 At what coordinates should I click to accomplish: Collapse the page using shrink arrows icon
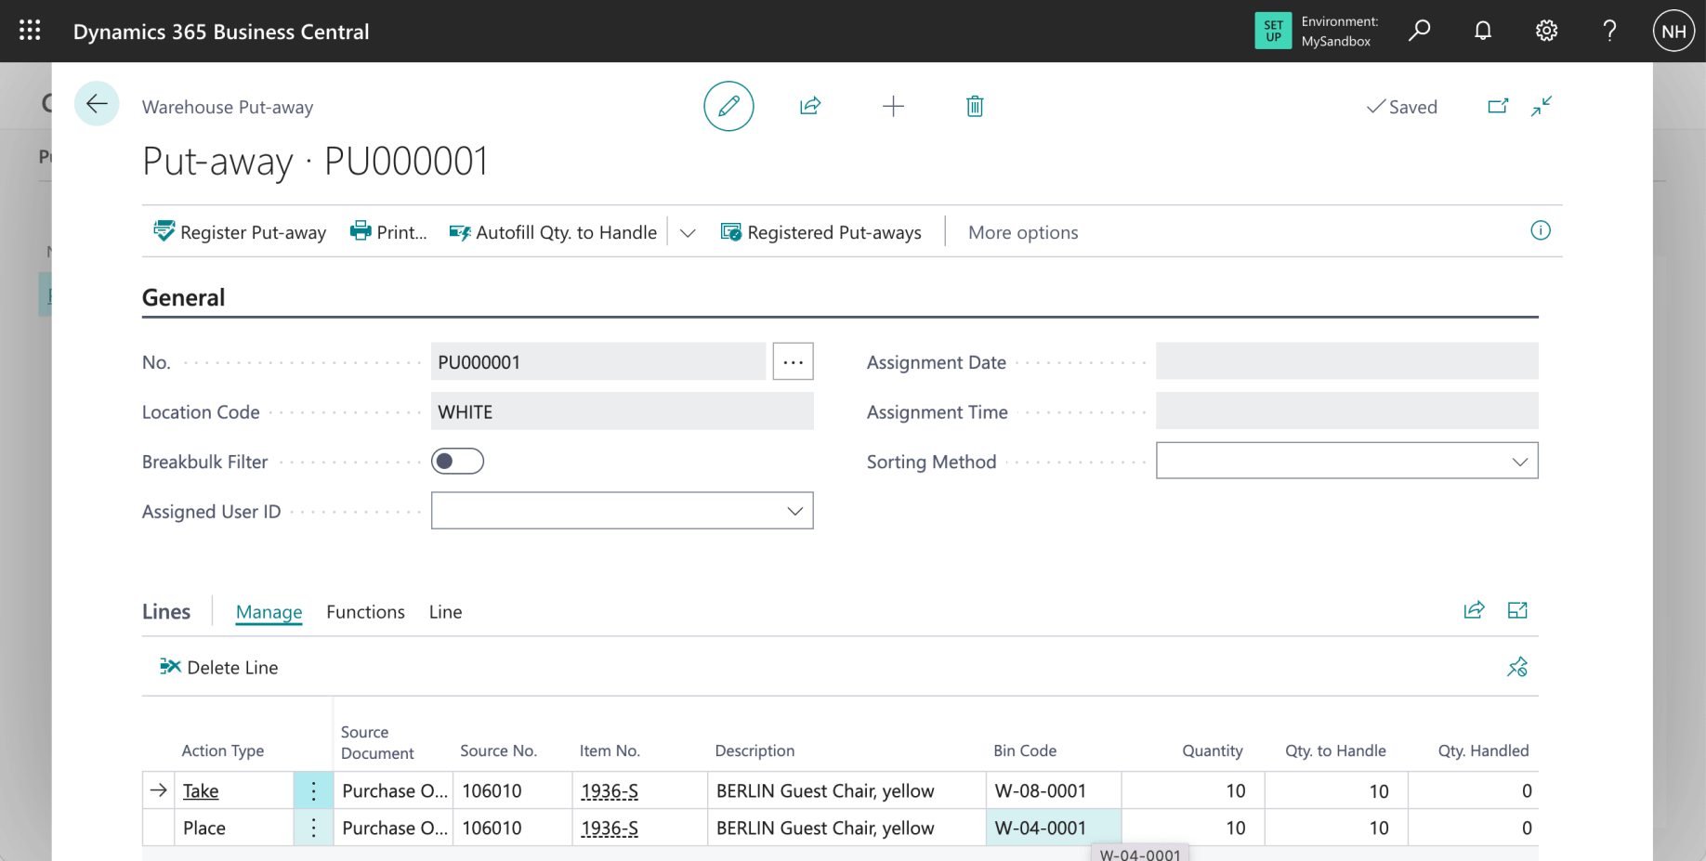click(x=1541, y=106)
